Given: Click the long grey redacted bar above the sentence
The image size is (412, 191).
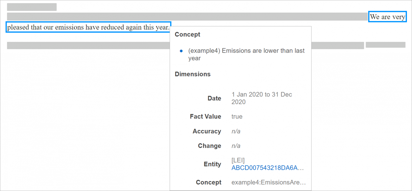Looking at the screenshot, I should [x=187, y=17].
